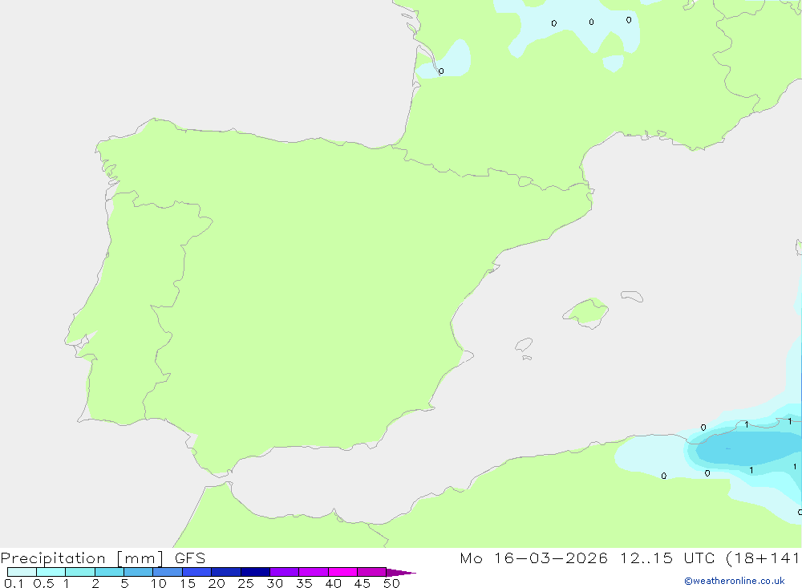Click the legend swatch between 45 and 50

tap(371, 572)
